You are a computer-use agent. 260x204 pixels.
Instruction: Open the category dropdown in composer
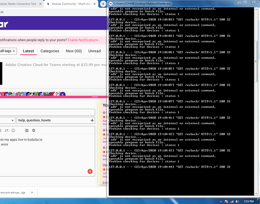tap(7, 120)
